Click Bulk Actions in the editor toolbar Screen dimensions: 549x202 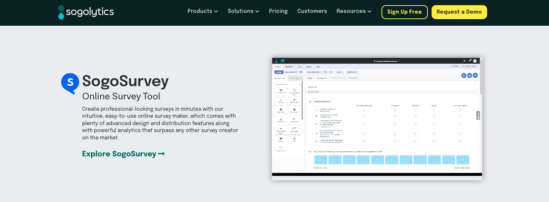(353, 78)
